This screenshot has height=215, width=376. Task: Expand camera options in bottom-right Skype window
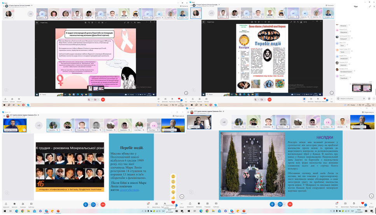[283, 204]
